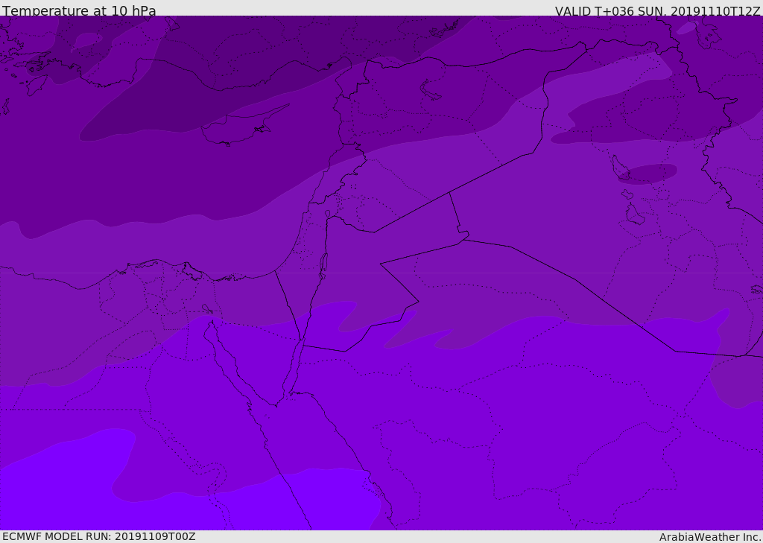Click the 'ECMWF MODEL RUN: 20191109T00Z' text
Screen dimensions: 763x543
99,536
